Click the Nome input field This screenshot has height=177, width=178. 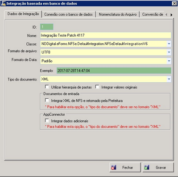pyautogui.click(x=106, y=35)
